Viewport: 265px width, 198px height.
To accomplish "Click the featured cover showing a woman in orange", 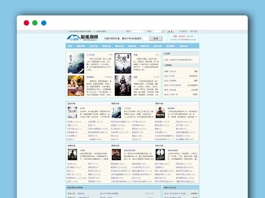I will click(76, 85).
